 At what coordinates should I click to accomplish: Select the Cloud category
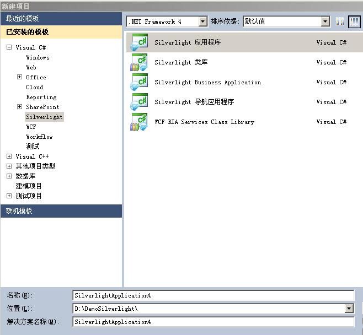point(35,87)
